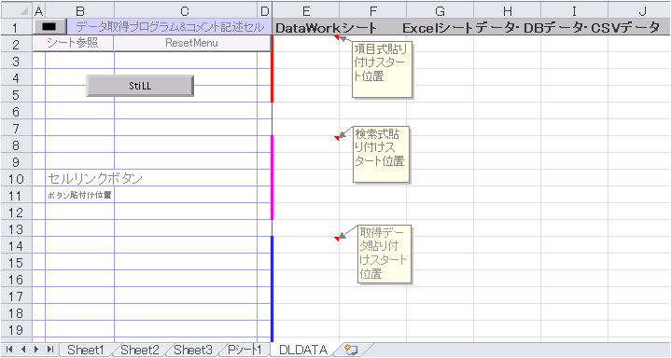Click red comment indicator near 取得データ貼り付け note
This screenshot has height=358, width=671.
[x=336, y=239]
